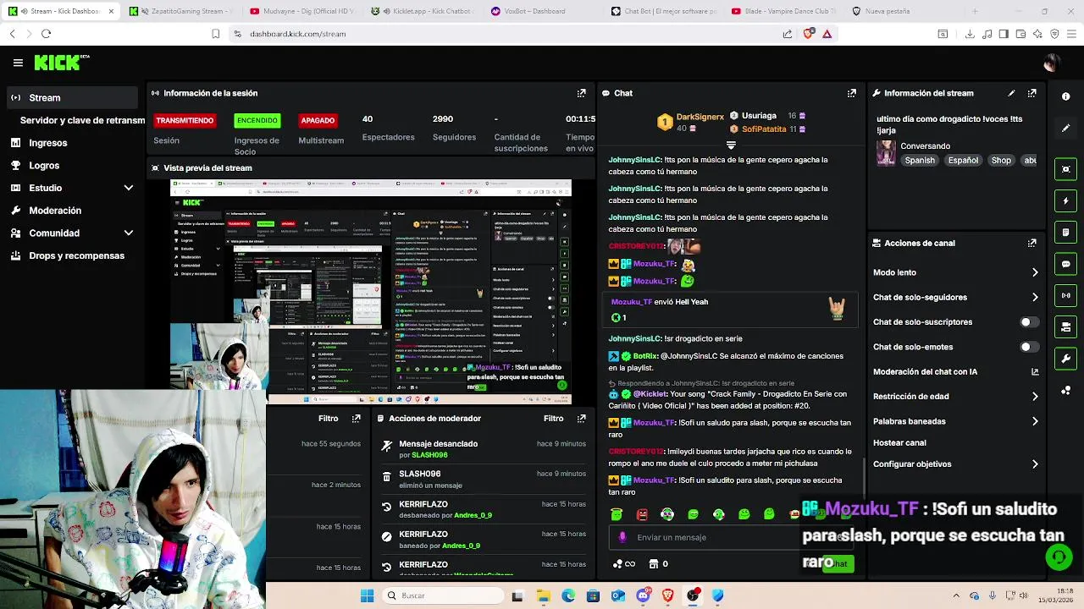This screenshot has height=609, width=1084.
Task: Toggle the broadcast signal panel in right sidebar
Action: pyautogui.click(x=1066, y=295)
